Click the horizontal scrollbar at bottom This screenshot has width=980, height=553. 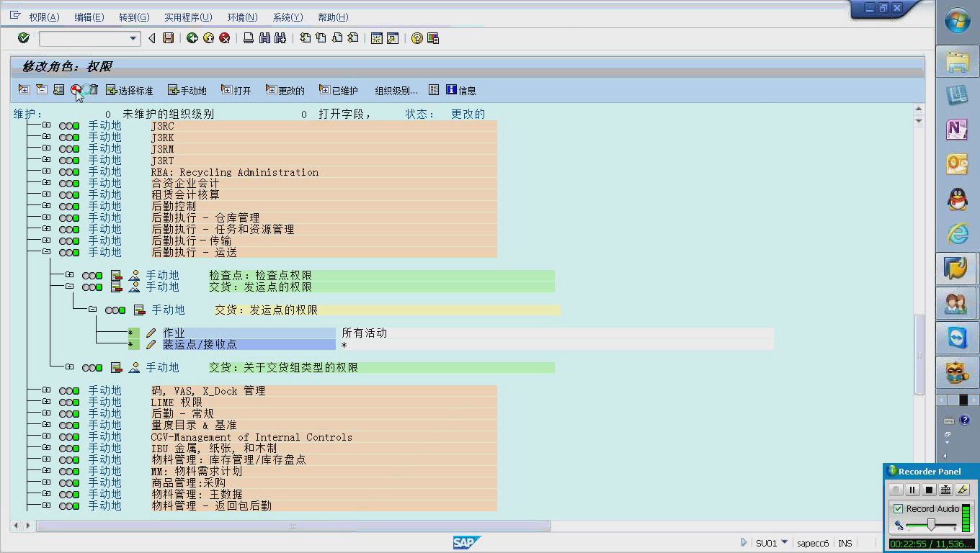tap(293, 526)
